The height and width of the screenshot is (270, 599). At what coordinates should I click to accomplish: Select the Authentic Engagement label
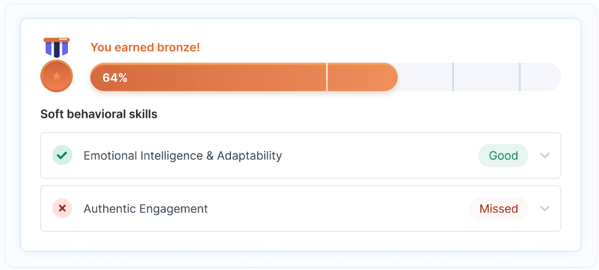pos(146,209)
